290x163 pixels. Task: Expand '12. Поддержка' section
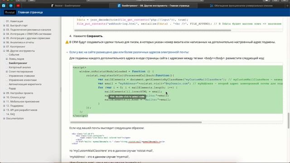pyautogui.click(x=4, y=106)
